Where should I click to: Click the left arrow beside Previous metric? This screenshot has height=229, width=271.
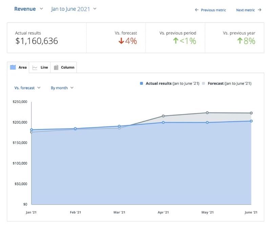coord(196,10)
